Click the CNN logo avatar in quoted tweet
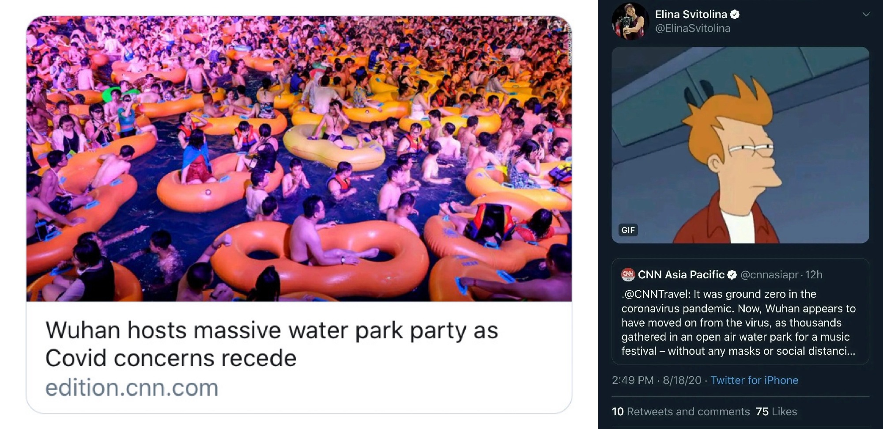This screenshot has width=883, height=429. 628,275
